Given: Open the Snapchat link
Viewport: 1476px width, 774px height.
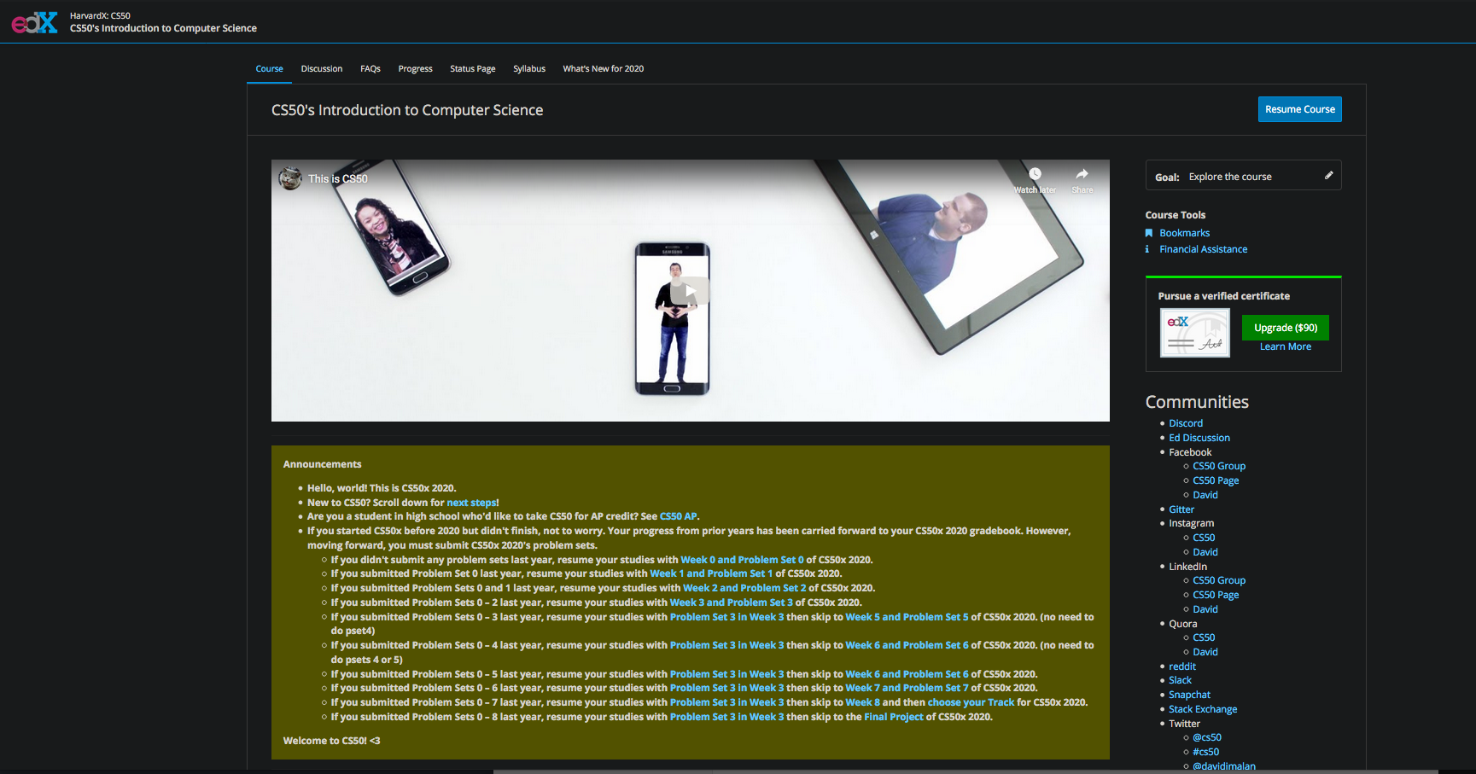Looking at the screenshot, I should click(1189, 695).
